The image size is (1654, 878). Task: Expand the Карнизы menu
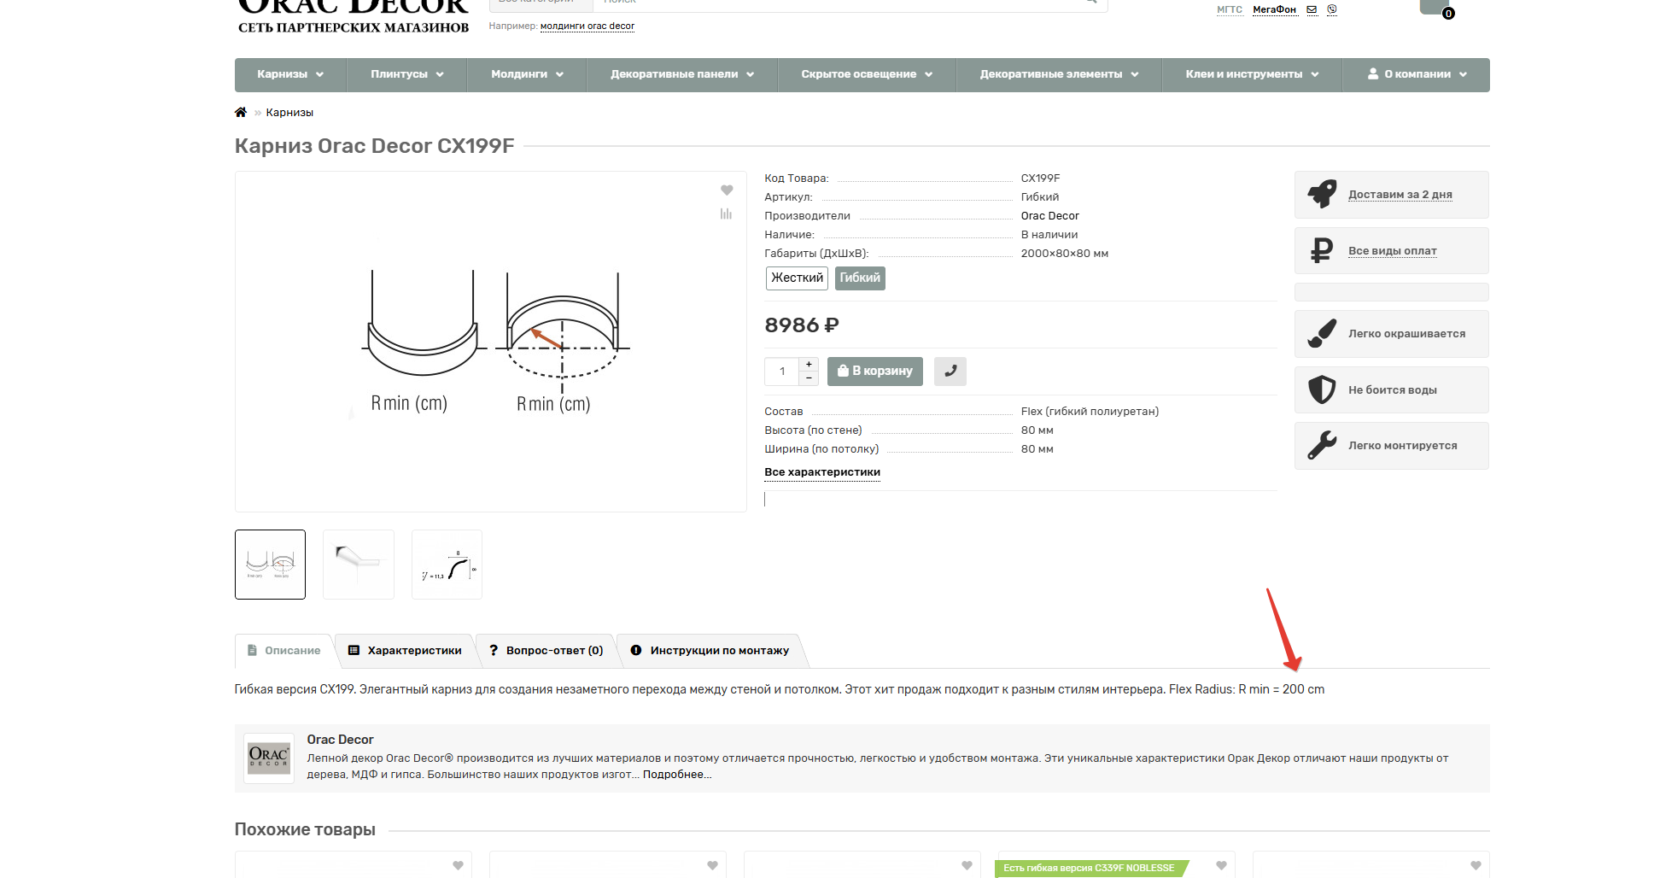(290, 74)
